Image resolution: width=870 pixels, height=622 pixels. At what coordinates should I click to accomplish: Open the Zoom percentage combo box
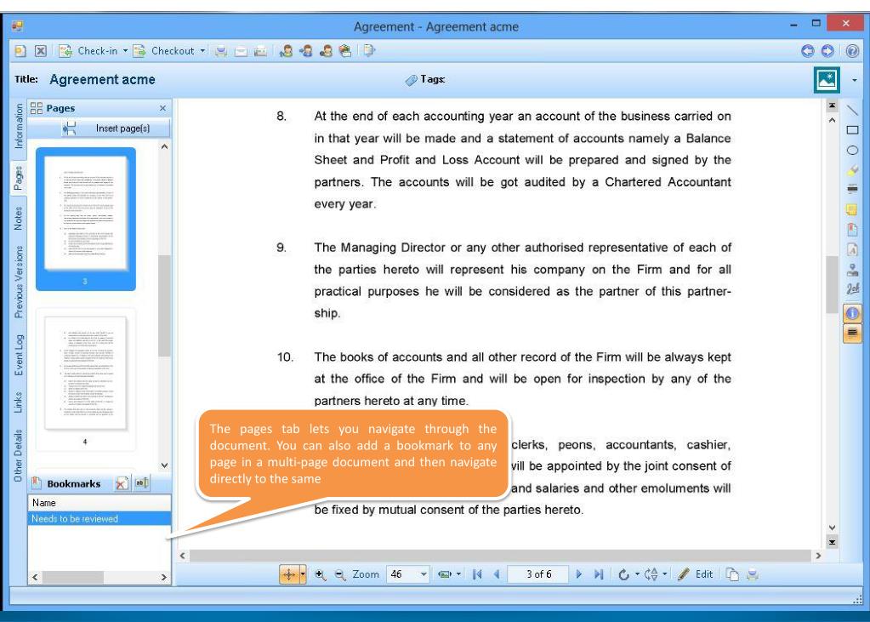coord(408,574)
